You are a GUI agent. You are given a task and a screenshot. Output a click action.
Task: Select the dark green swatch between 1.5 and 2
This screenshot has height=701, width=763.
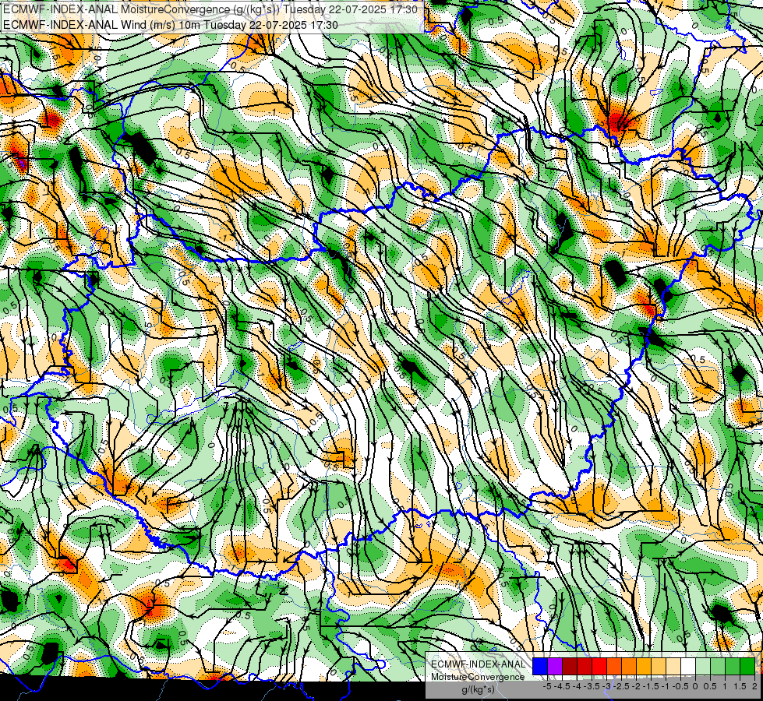coord(747,666)
